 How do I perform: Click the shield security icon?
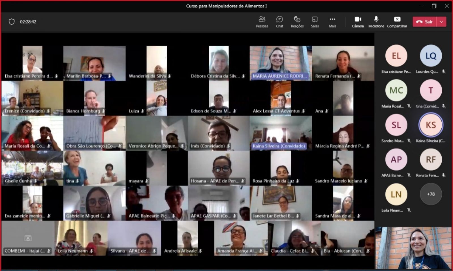pyautogui.click(x=12, y=22)
